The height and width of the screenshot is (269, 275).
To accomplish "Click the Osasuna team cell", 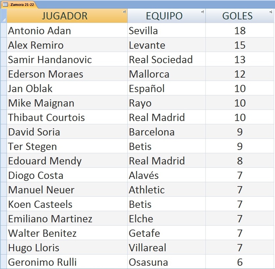I will (x=166, y=262).
